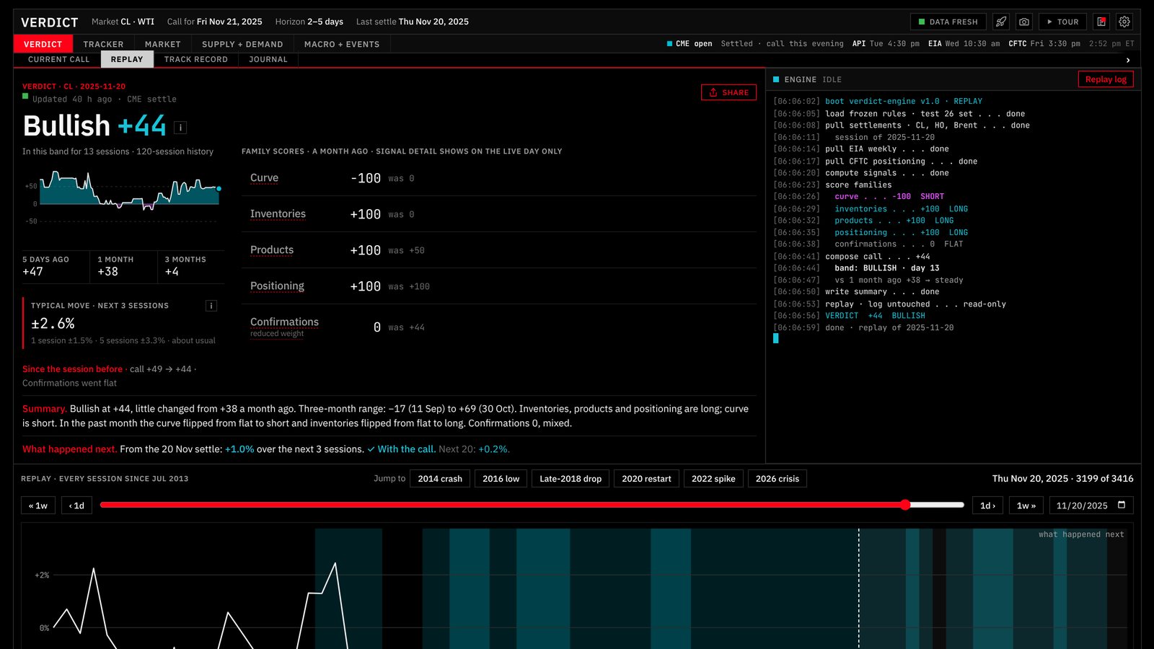Switch to the Tracker tab

pos(103,44)
